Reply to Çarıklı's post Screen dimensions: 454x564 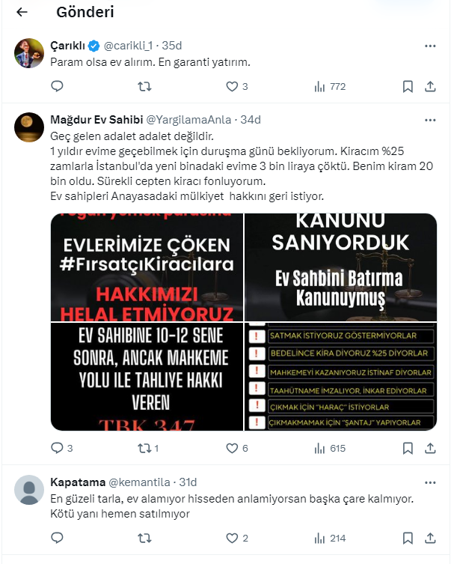coord(57,86)
